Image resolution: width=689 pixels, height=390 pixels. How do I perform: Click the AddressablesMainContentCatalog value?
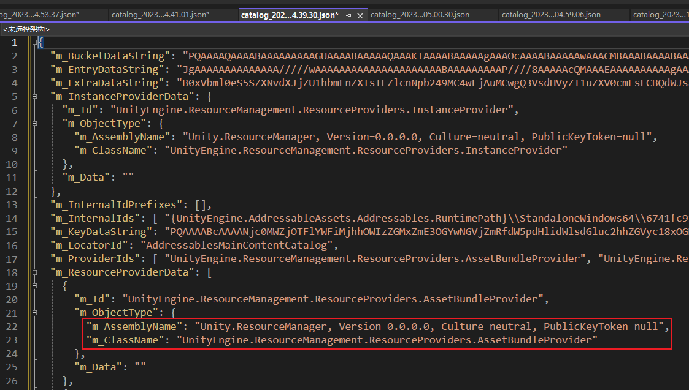click(x=236, y=246)
